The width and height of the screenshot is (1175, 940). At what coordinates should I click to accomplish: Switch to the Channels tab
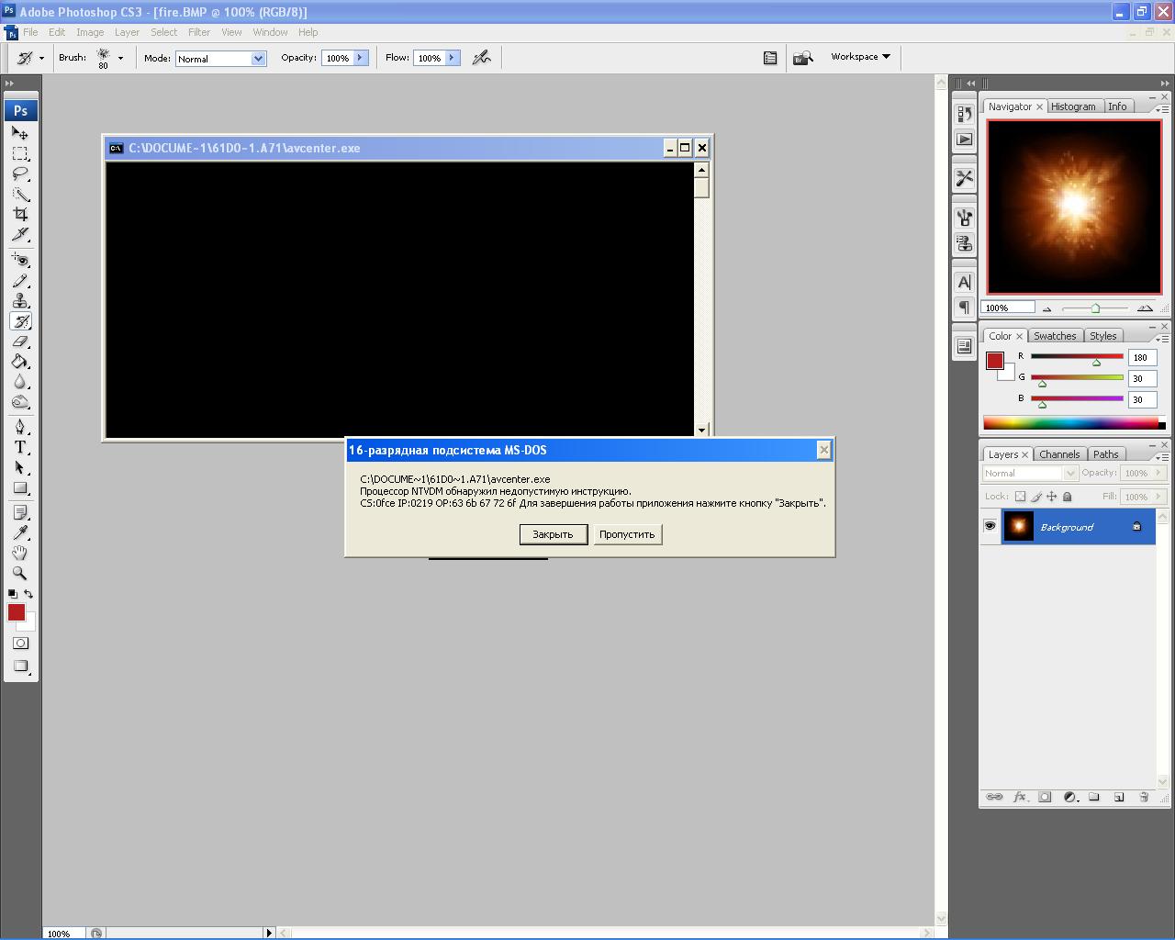[x=1058, y=454]
